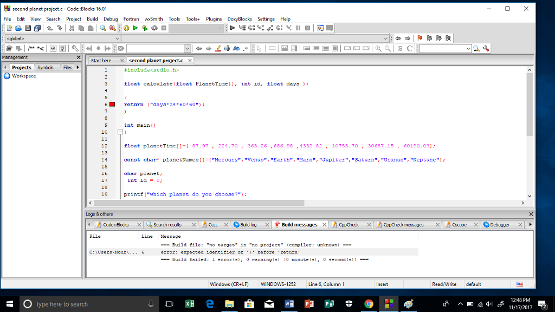Switch to the Symbols tab in Management panel

click(x=47, y=67)
